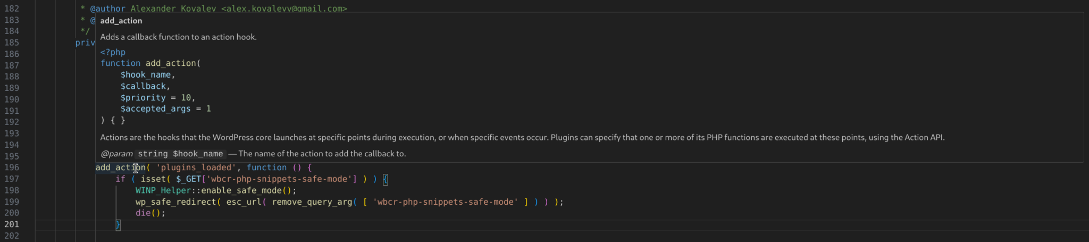The width and height of the screenshot is (1089, 242).
Task: Click the esc_url function call
Action: (x=244, y=202)
